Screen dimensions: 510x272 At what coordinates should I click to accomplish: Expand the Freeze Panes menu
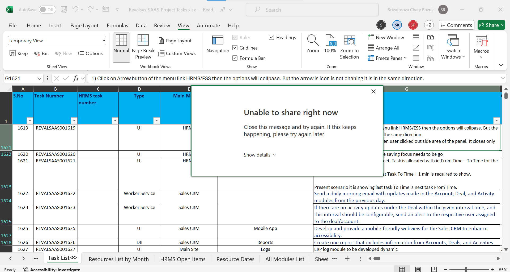pyautogui.click(x=387, y=58)
